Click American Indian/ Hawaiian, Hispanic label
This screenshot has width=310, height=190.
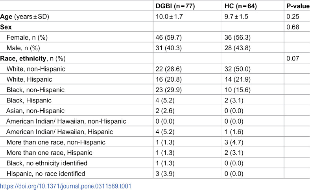pyautogui.click(x=60, y=132)
